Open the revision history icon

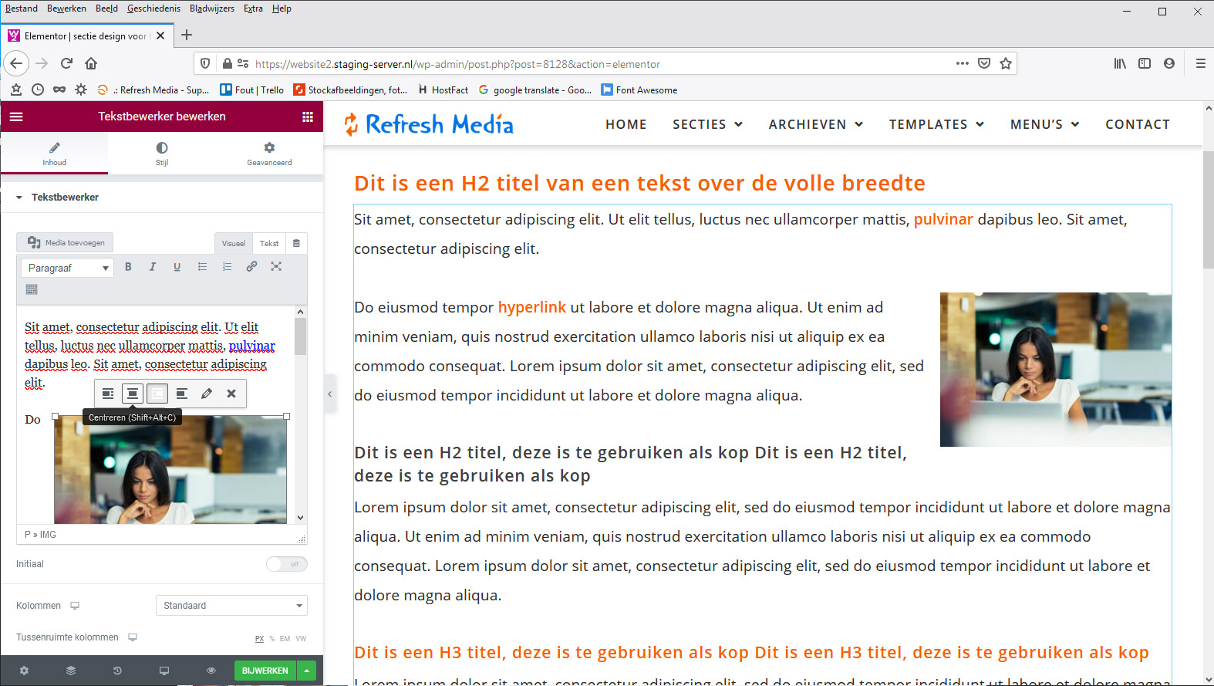pos(117,671)
